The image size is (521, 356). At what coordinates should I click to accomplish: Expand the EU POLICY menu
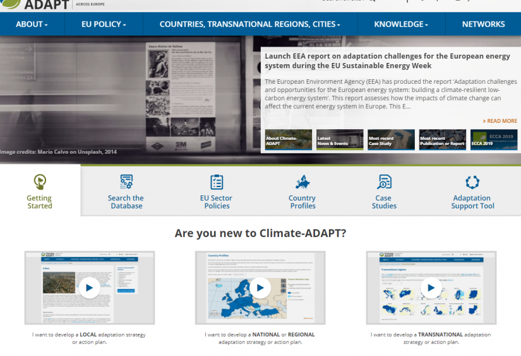pyautogui.click(x=104, y=24)
